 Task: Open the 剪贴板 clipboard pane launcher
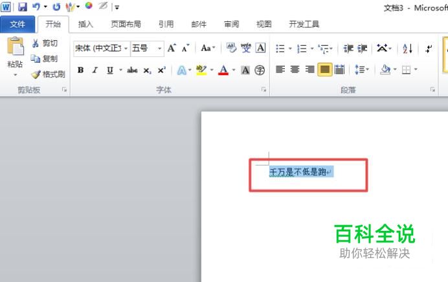pos(64,90)
